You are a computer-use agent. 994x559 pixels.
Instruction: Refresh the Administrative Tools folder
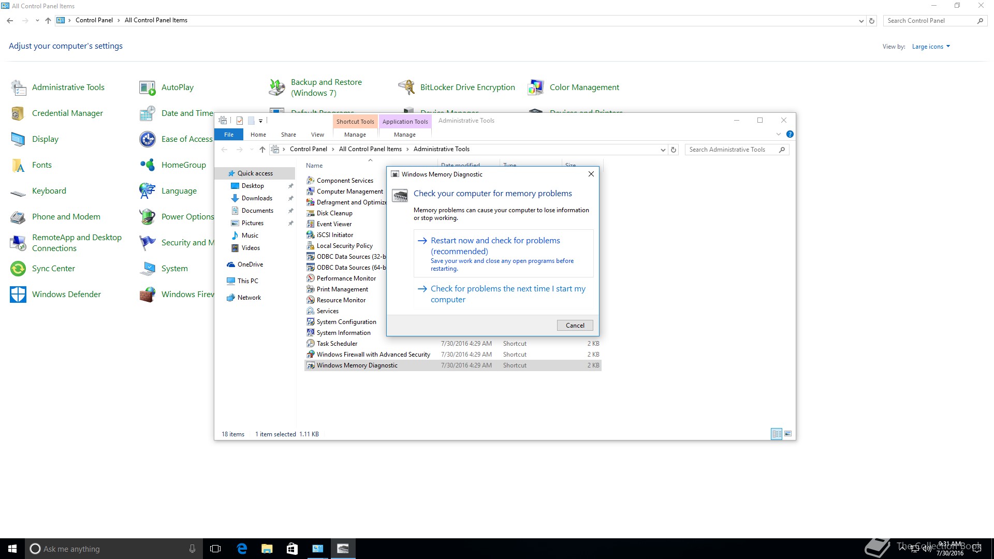click(x=674, y=150)
